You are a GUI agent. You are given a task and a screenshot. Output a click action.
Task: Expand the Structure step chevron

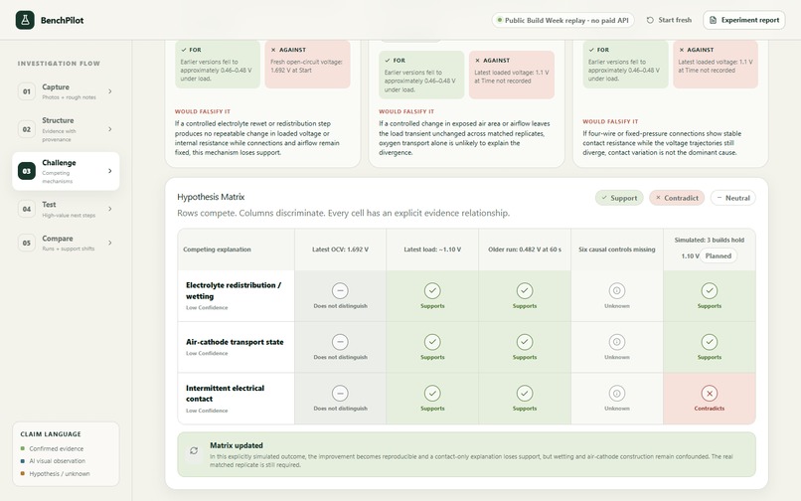(x=110, y=129)
